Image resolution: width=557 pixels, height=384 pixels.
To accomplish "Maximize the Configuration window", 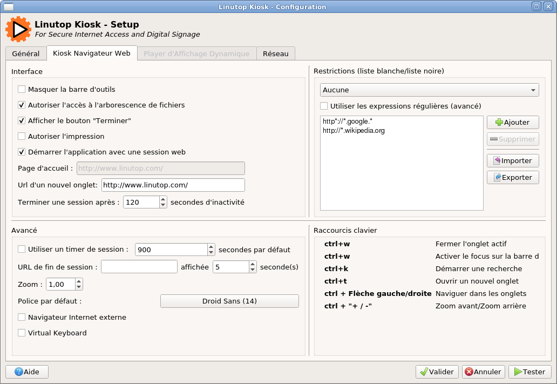I will click(x=536, y=6).
